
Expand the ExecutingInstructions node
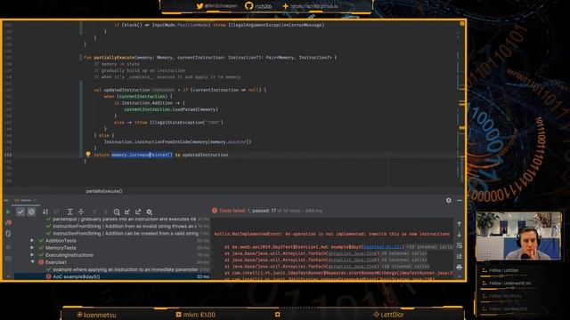point(32,255)
